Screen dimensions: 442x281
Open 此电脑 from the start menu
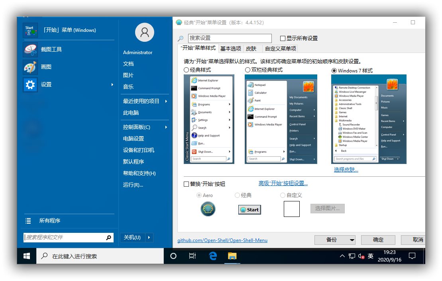131,113
